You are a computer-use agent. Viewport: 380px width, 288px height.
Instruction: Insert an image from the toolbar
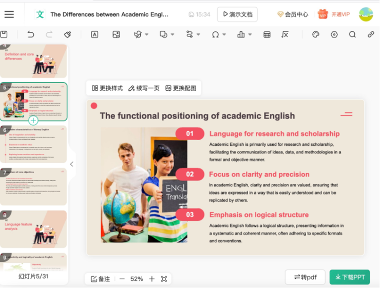point(116,34)
